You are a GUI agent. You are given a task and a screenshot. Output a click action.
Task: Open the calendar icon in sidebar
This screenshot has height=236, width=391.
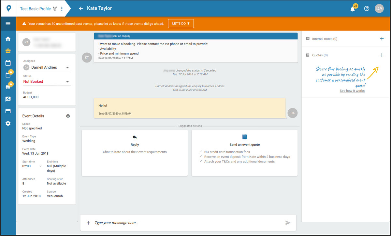point(8,63)
